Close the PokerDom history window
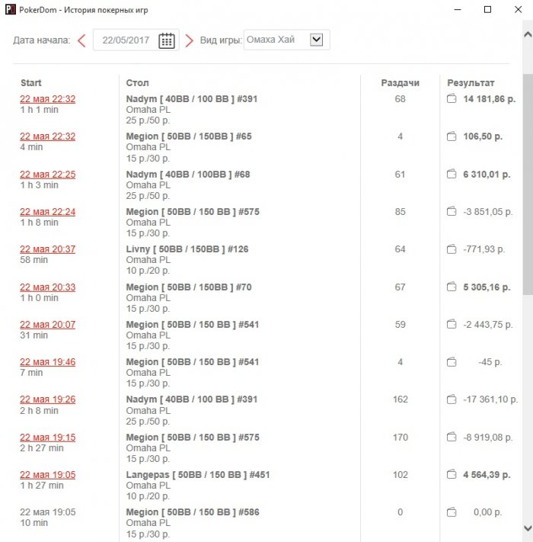 (519, 10)
